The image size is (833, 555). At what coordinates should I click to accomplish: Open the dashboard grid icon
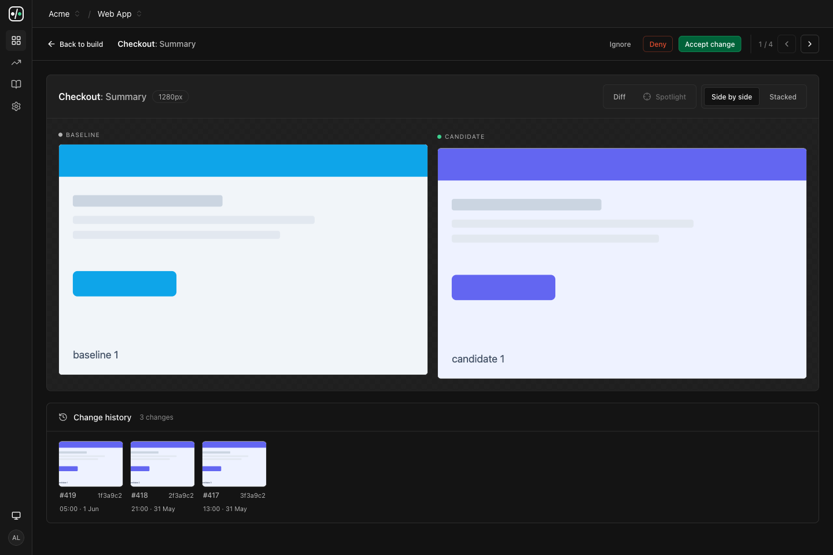click(16, 40)
